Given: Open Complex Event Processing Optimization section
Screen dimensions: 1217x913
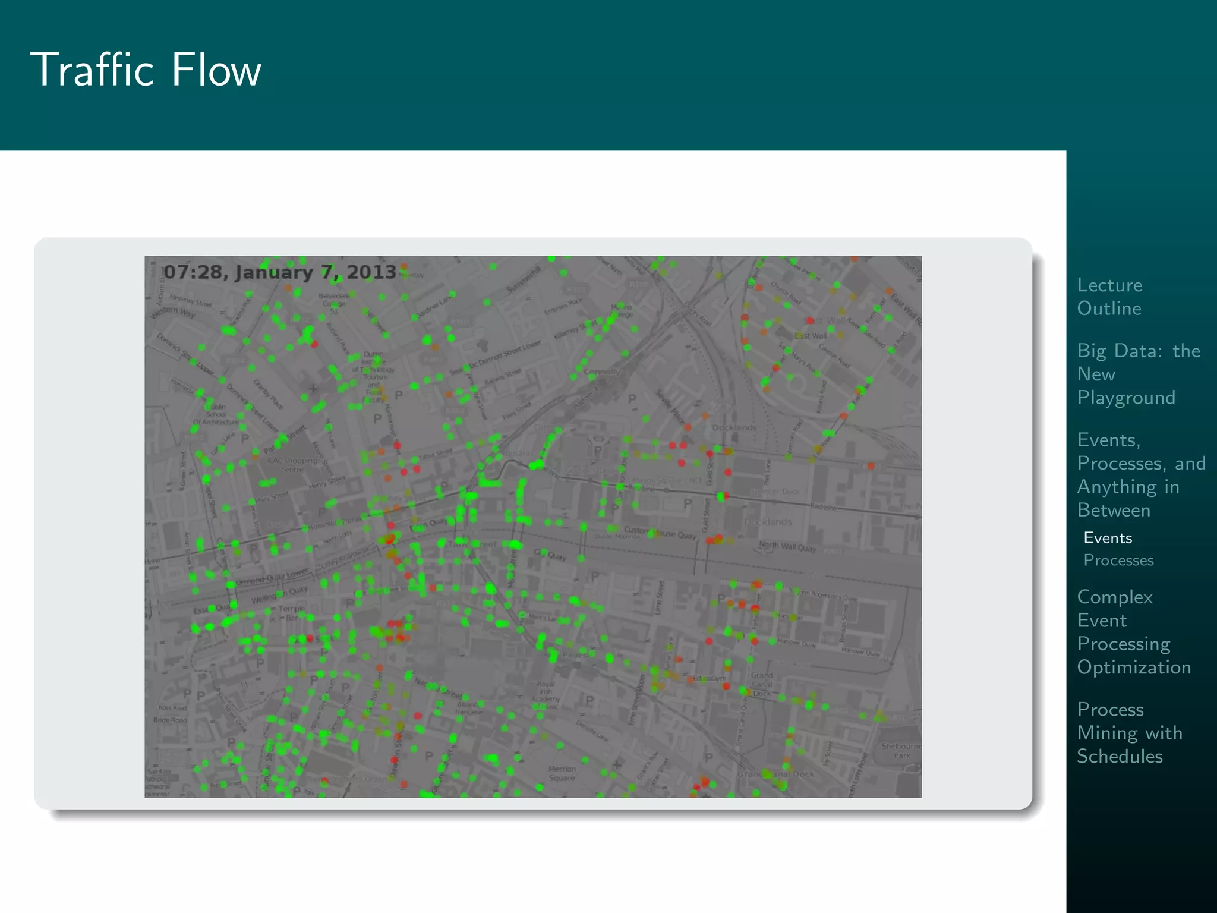Looking at the screenshot, I should pos(1133,632).
